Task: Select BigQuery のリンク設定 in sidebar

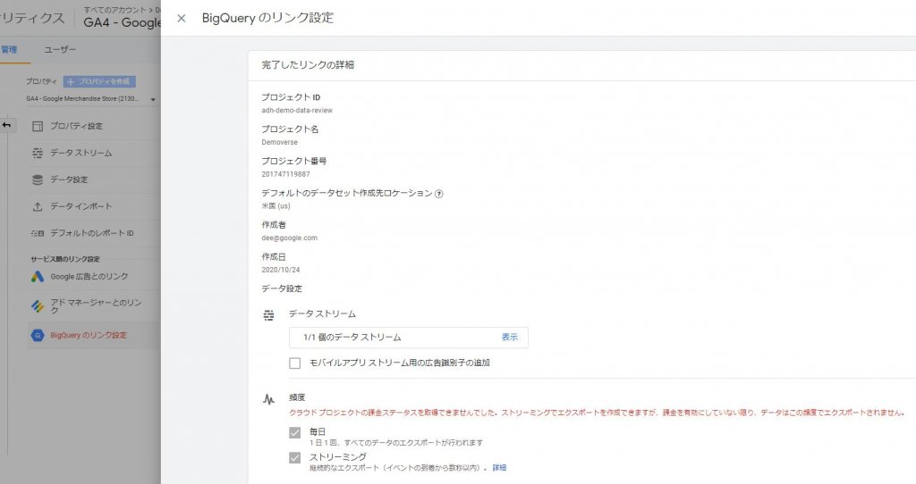Action: pyautogui.click(x=89, y=335)
